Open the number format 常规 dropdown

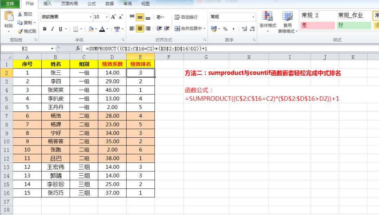[253, 17]
